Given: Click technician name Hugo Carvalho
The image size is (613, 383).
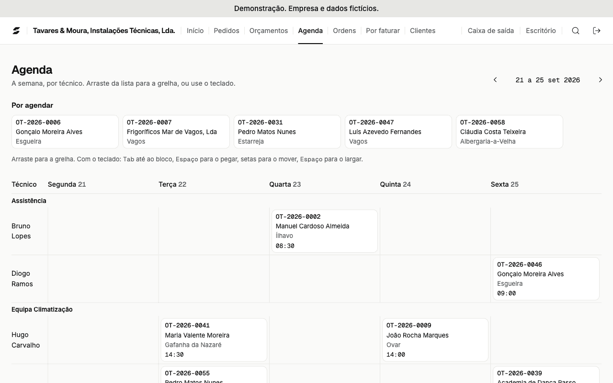Looking at the screenshot, I should tap(26, 340).
